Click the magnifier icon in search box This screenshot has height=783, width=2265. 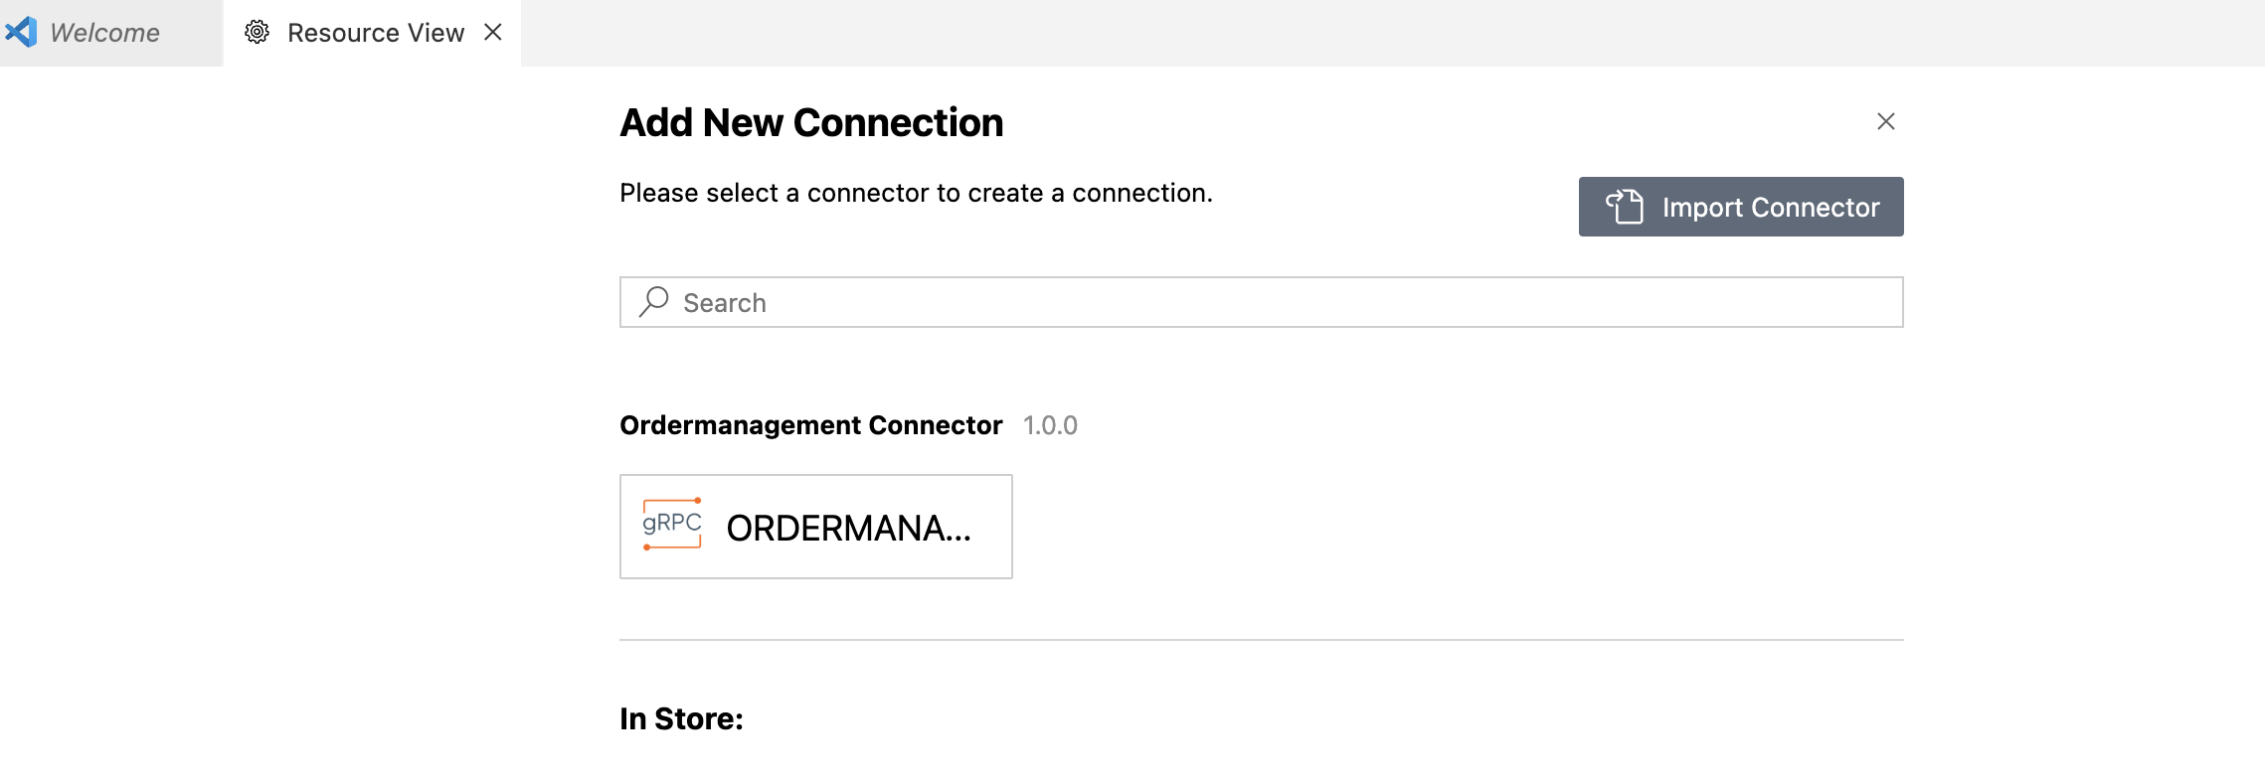click(x=653, y=301)
